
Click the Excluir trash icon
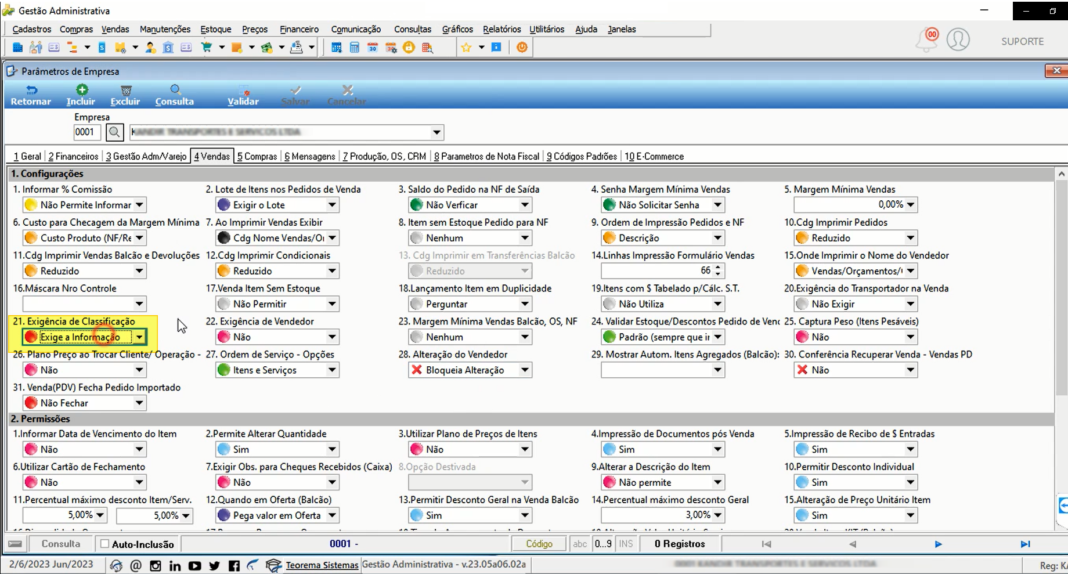(126, 90)
